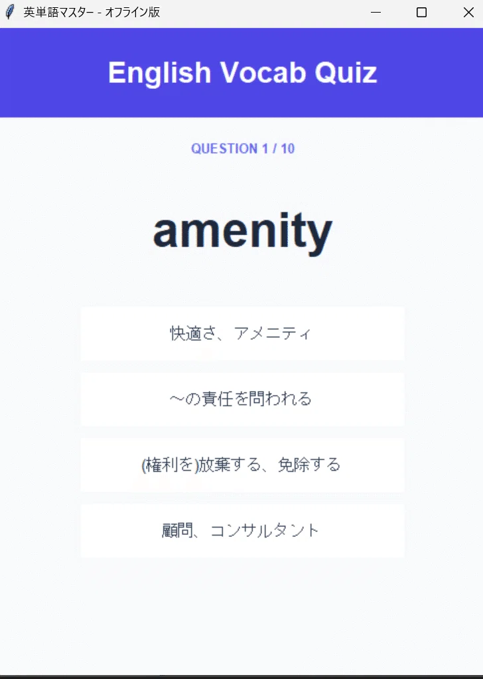Click the quiz word amenity

click(242, 232)
